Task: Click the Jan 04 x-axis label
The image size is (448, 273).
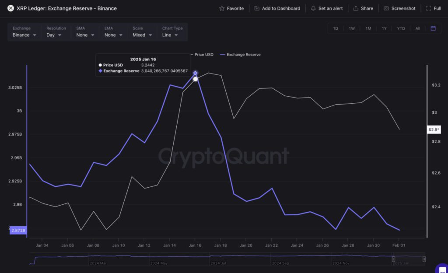Action: pos(42,245)
